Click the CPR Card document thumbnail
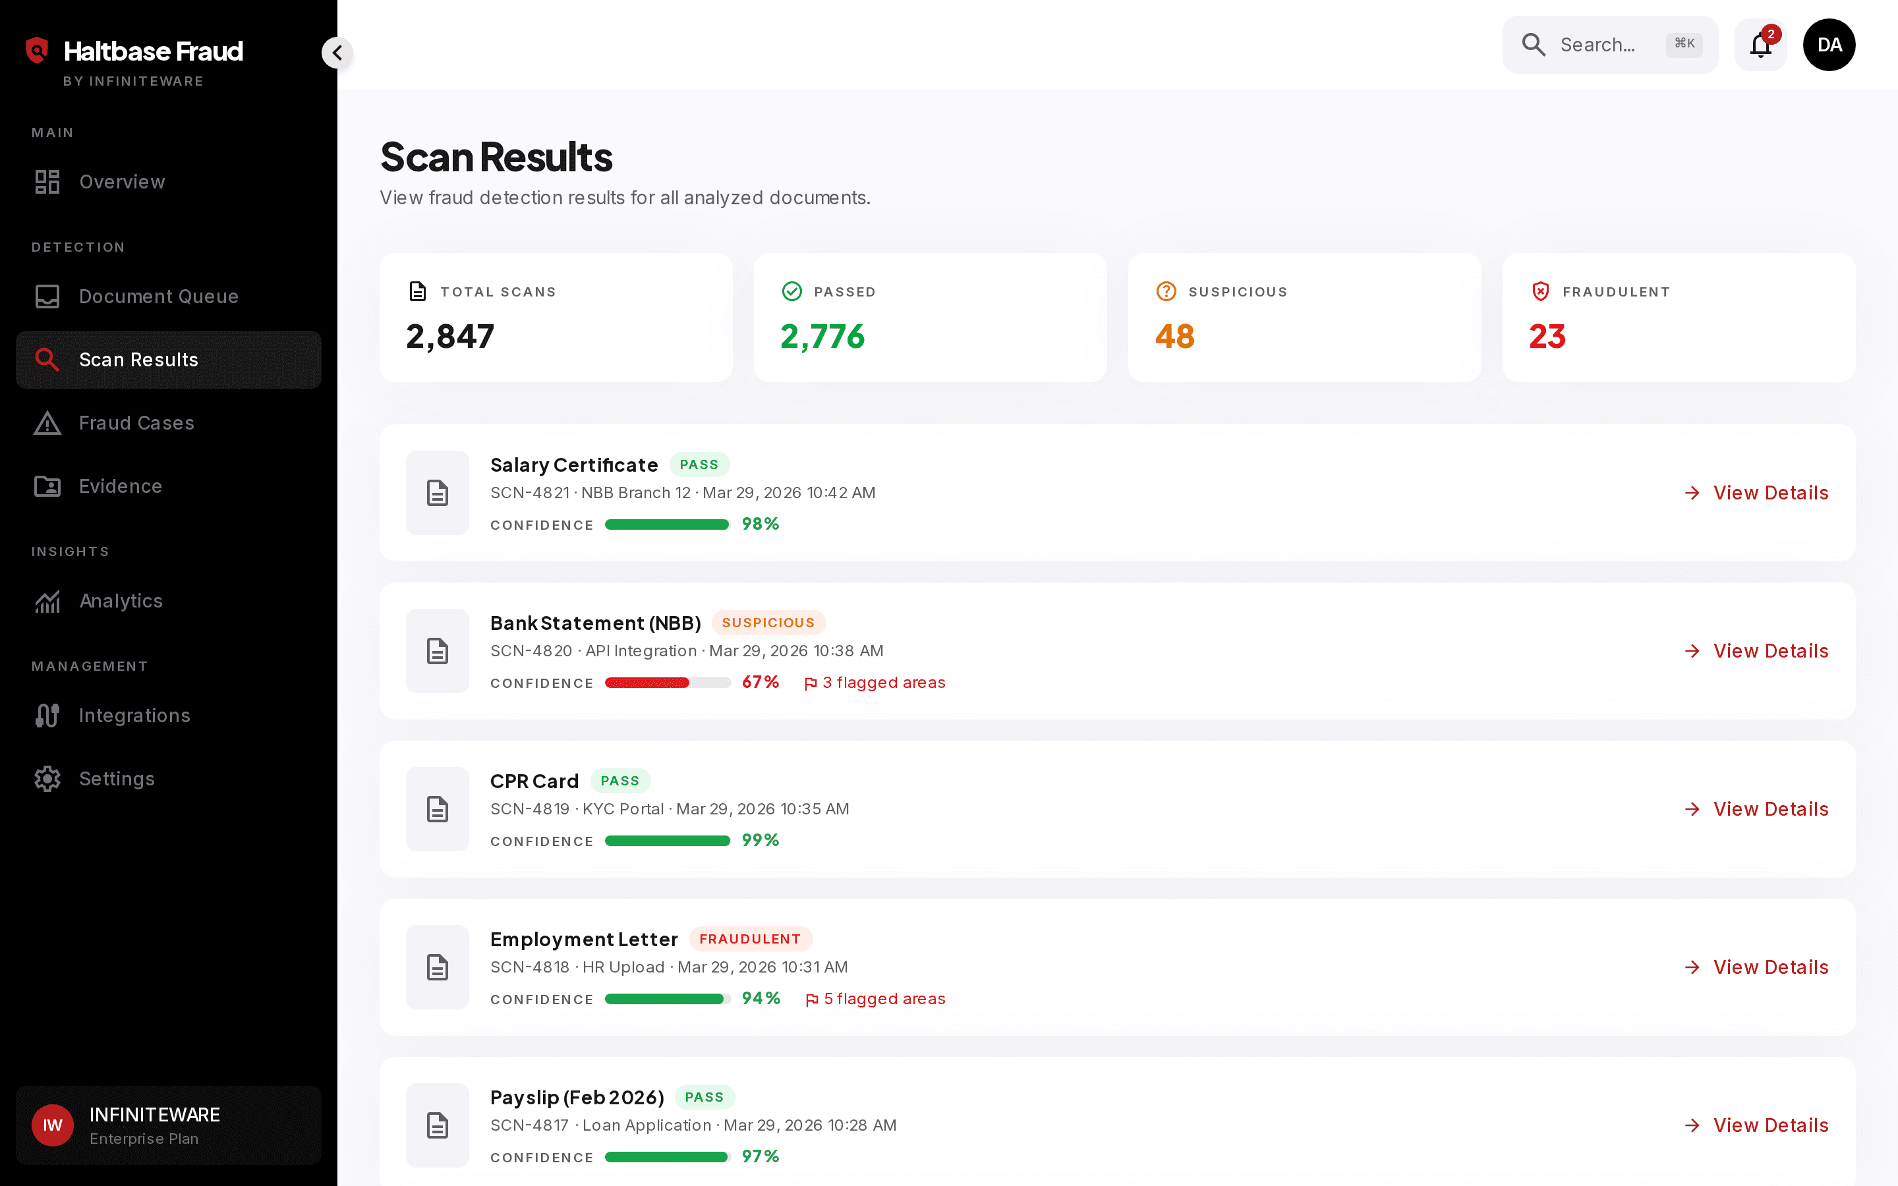This screenshot has width=1898, height=1186. tap(438, 808)
